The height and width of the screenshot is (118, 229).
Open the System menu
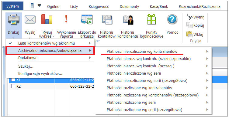pyautogui.click(x=13, y=6)
